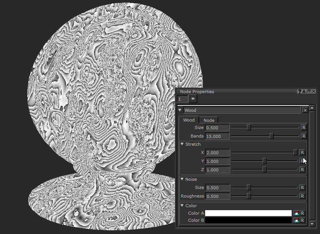320x234 pixels.
Task: Click the collapse triangle icon in panel header
Action: (303, 91)
